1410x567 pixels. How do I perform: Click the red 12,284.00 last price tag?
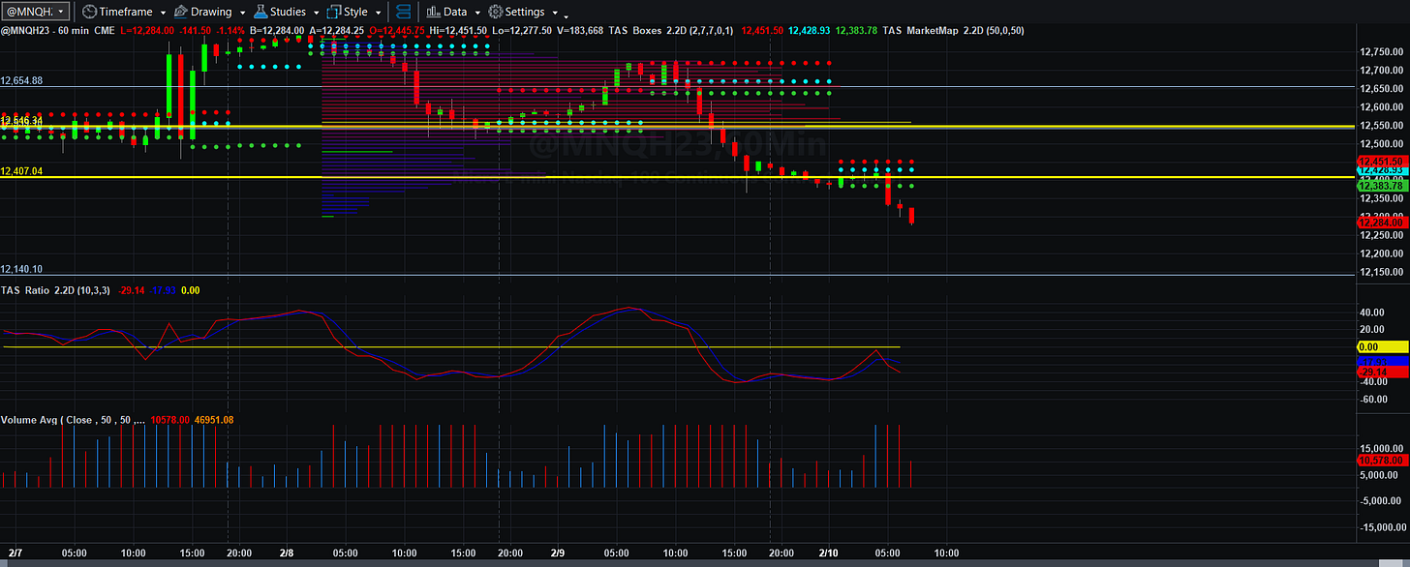(x=1382, y=223)
